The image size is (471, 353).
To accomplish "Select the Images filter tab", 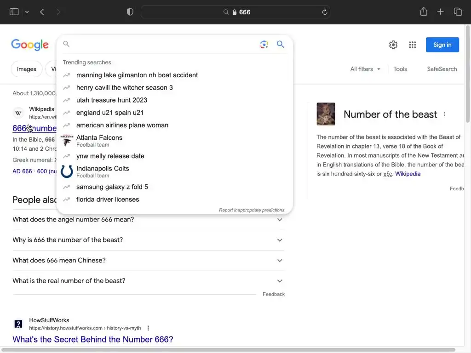I will [26, 69].
